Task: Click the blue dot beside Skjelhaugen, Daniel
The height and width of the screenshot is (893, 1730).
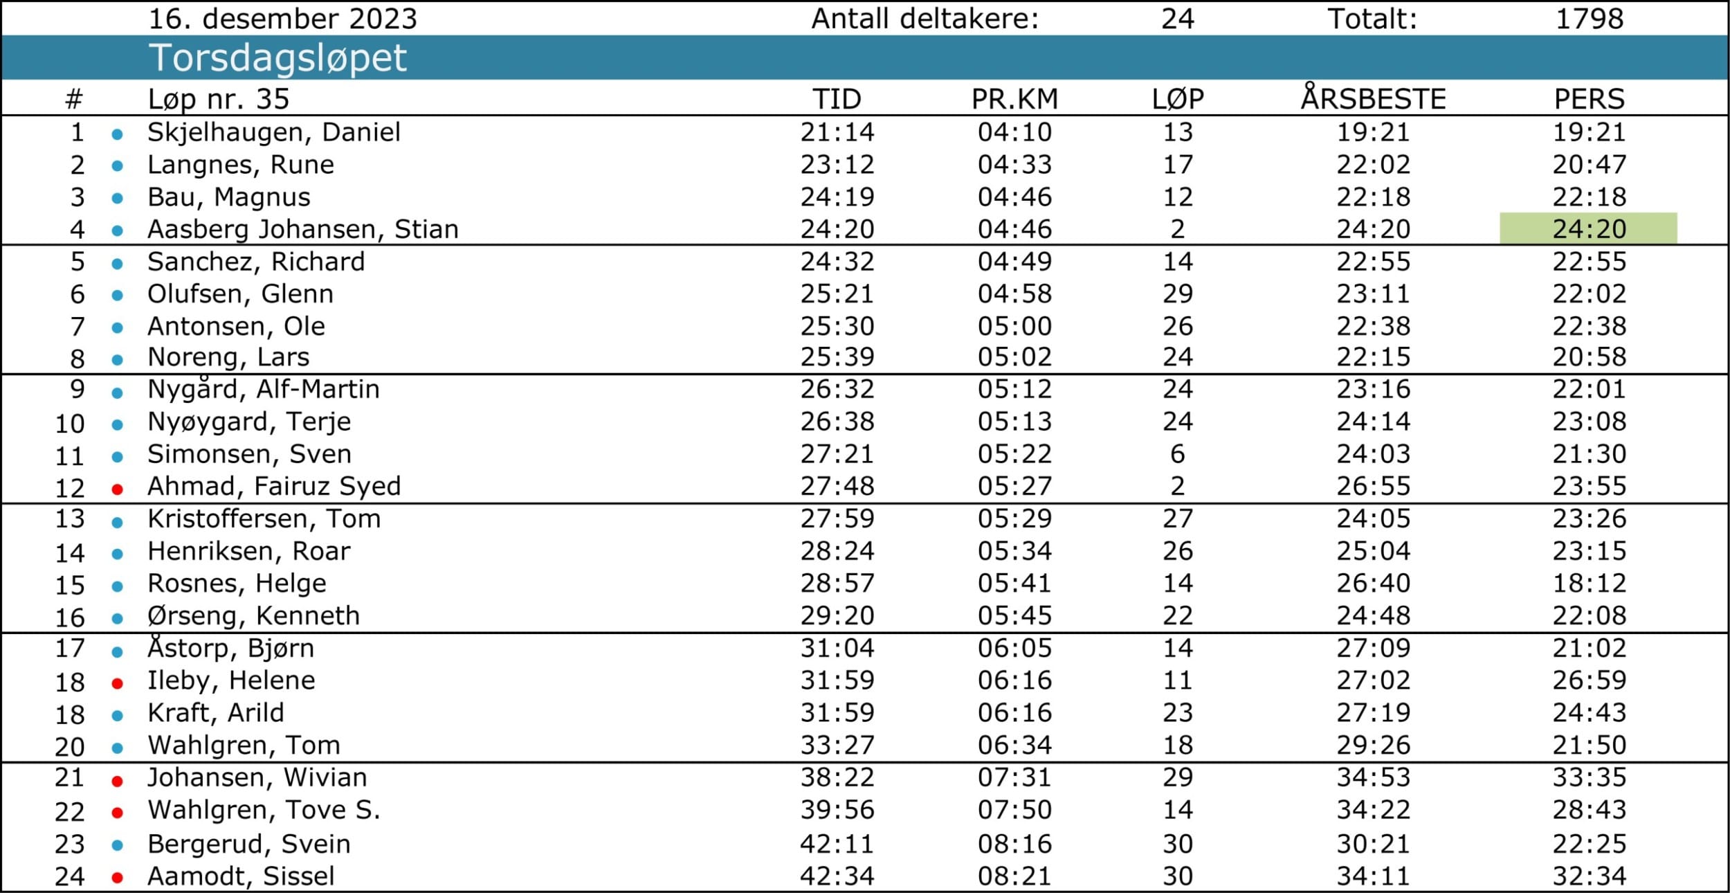Action: pos(118,134)
